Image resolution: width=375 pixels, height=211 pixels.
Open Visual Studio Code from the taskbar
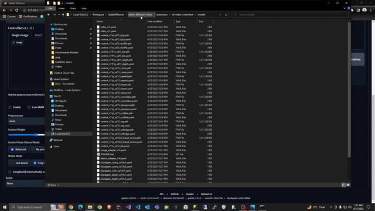[138, 207]
